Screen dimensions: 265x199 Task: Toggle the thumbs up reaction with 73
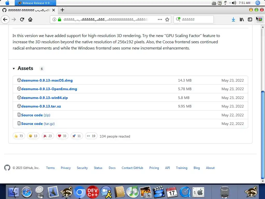19,136
